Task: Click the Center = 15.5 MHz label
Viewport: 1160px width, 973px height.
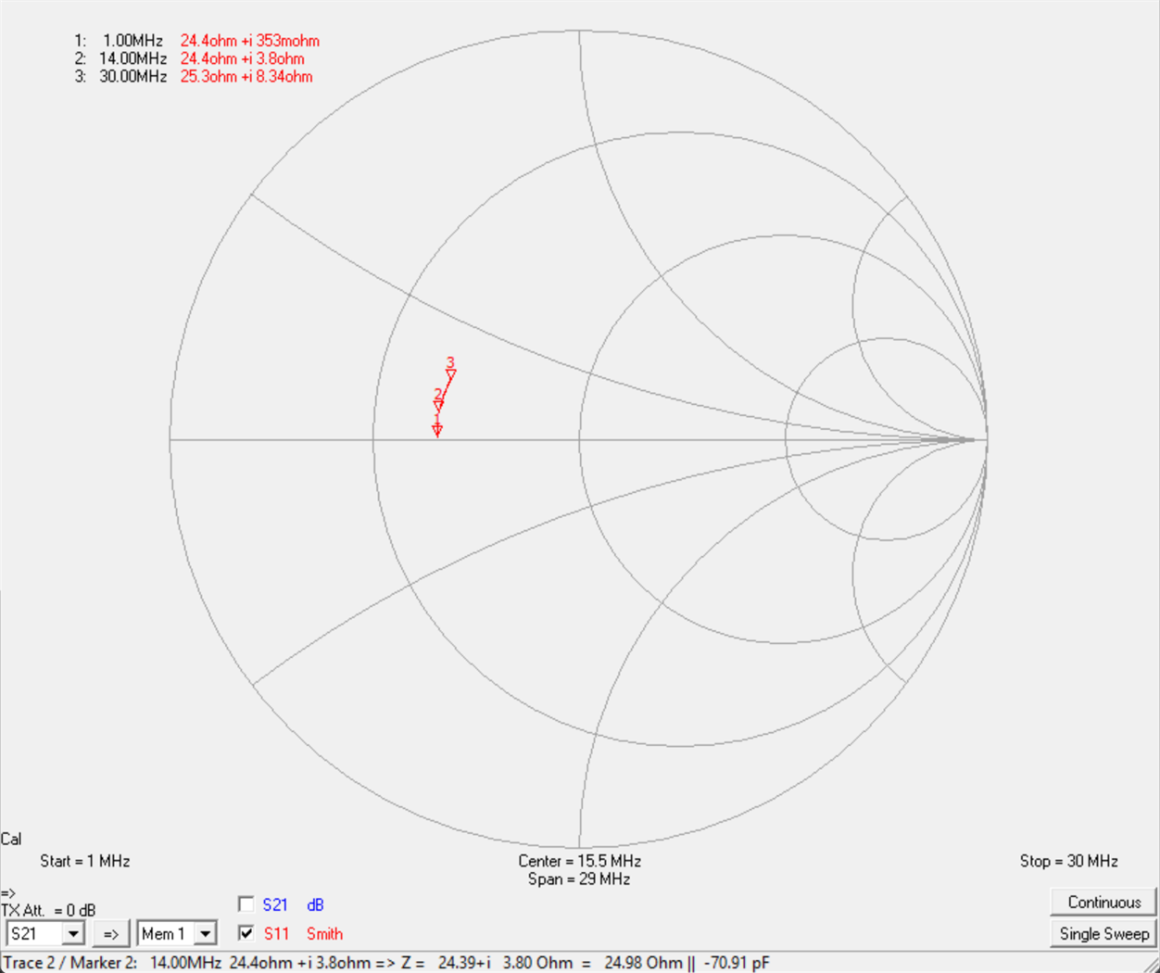Action: [579, 861]
